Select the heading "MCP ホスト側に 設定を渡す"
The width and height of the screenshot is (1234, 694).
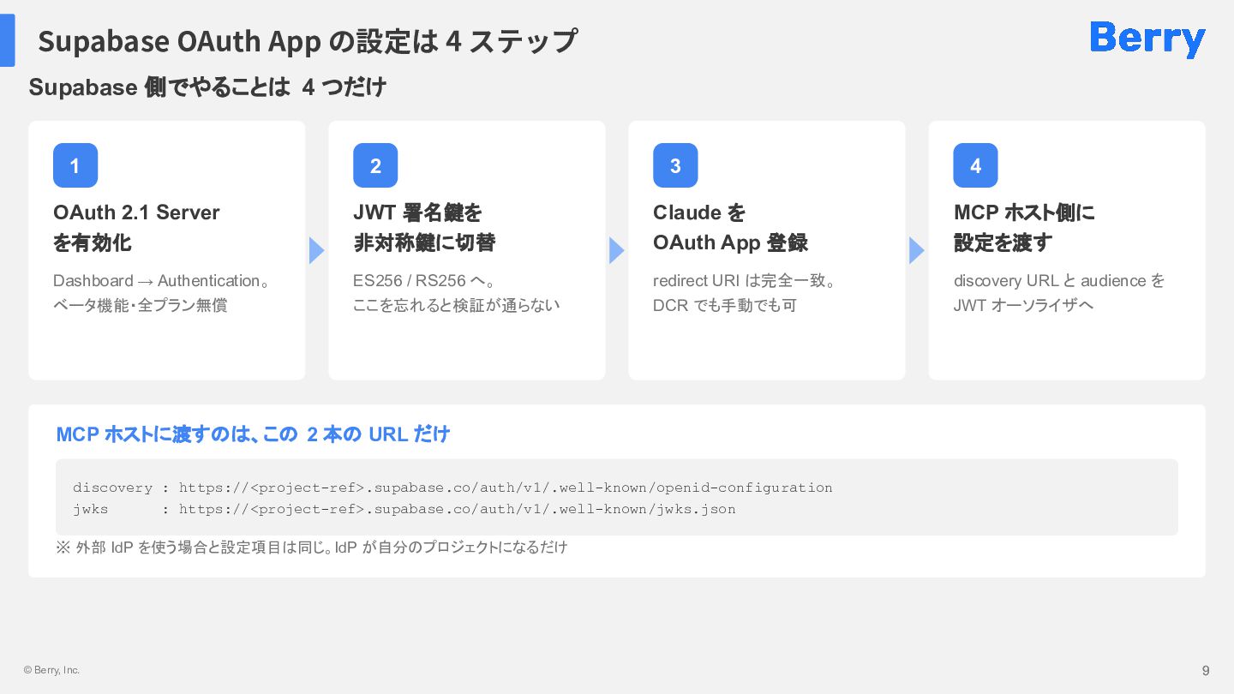click(x=1024, y=227)
